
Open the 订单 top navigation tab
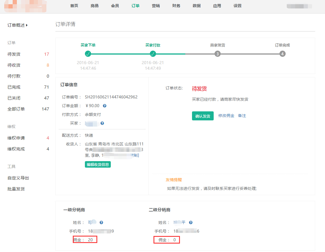coord(135,6)
